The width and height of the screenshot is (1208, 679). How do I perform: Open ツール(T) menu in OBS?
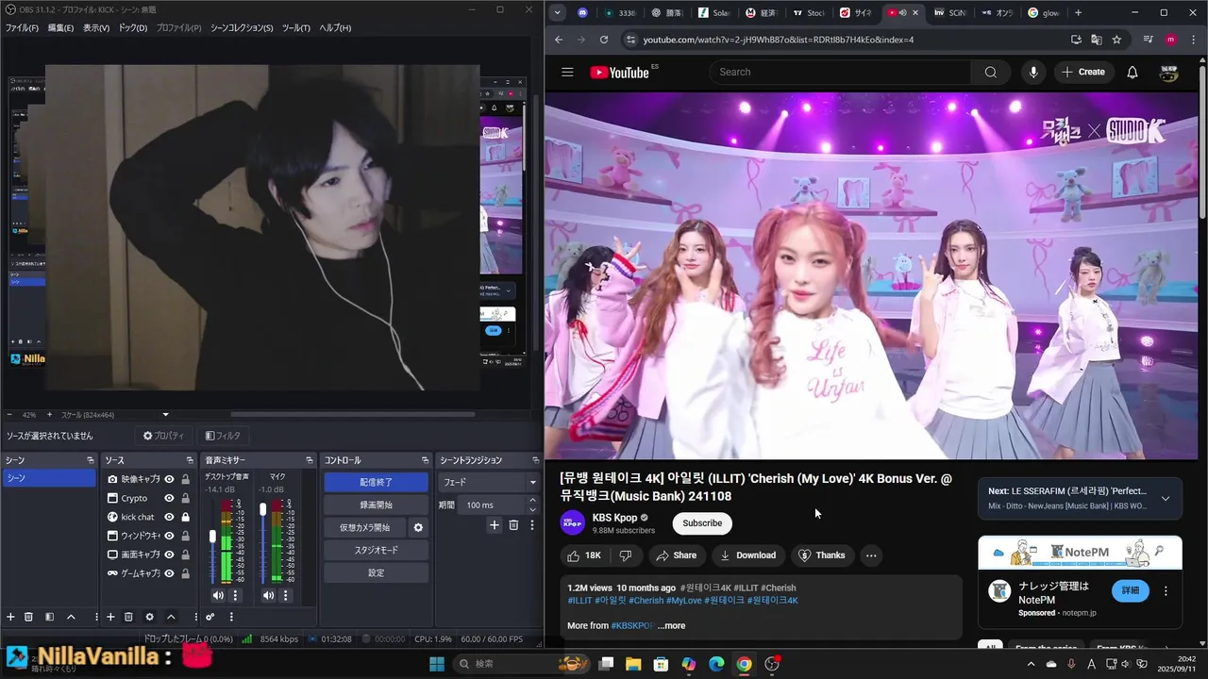(296, 28)
